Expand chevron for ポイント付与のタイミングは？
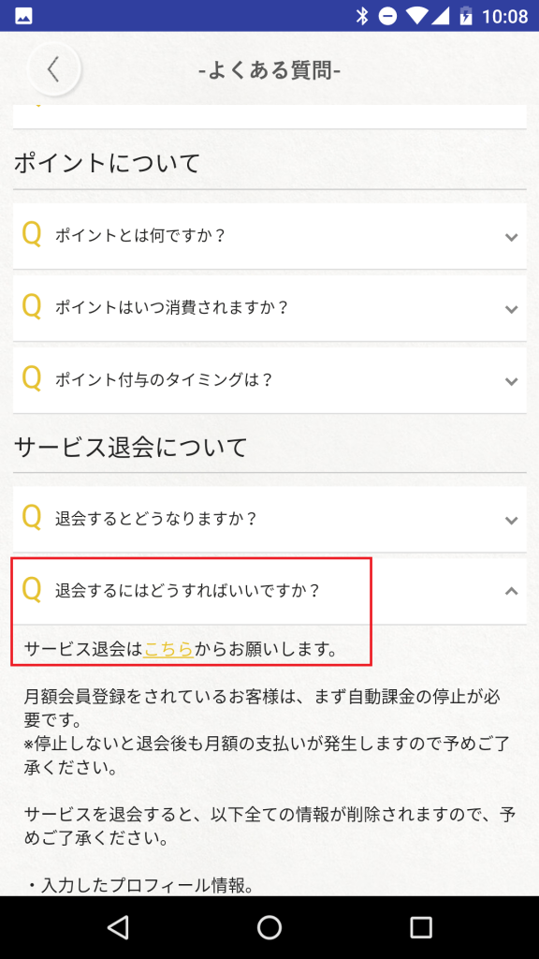 click(512, 381)
